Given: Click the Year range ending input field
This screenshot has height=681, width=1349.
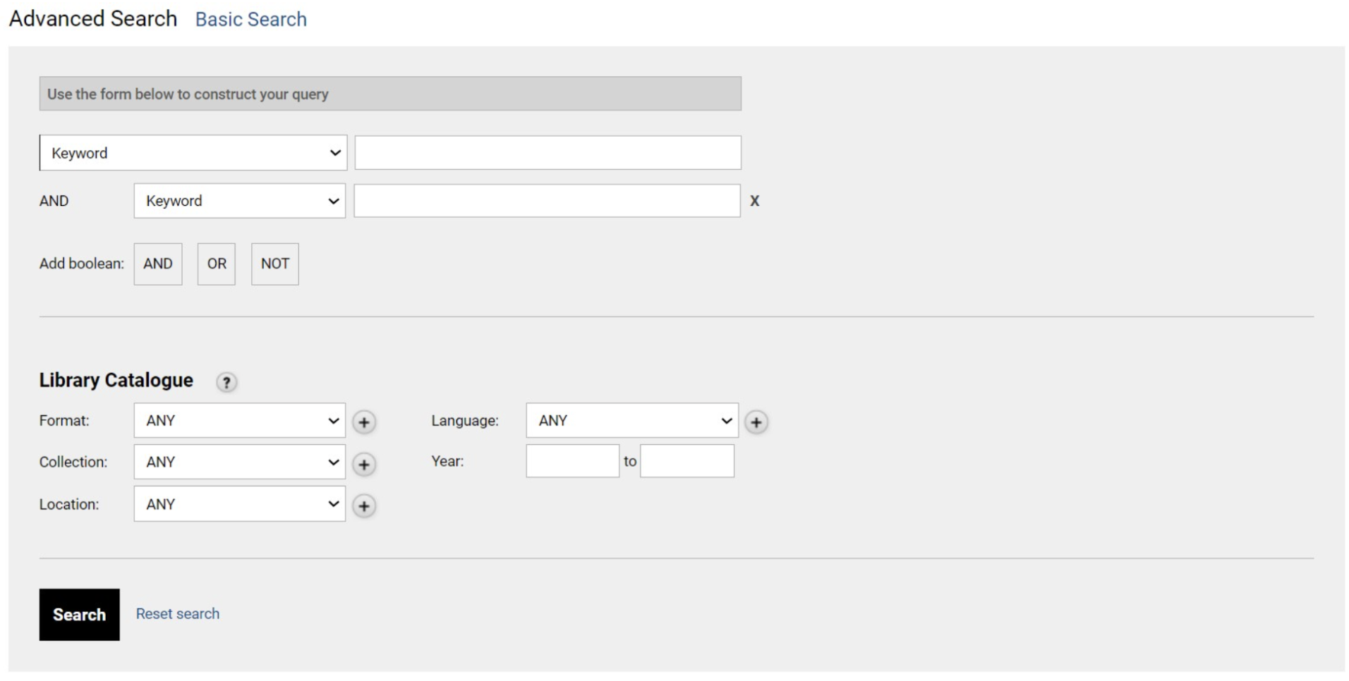Looking at the screenshot, I should (x=686, y=461).
